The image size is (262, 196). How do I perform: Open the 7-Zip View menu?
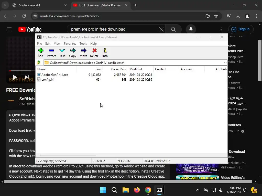coord(57,43)
